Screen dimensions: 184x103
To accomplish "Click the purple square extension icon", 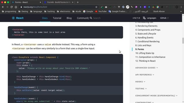I will (145, 7).
